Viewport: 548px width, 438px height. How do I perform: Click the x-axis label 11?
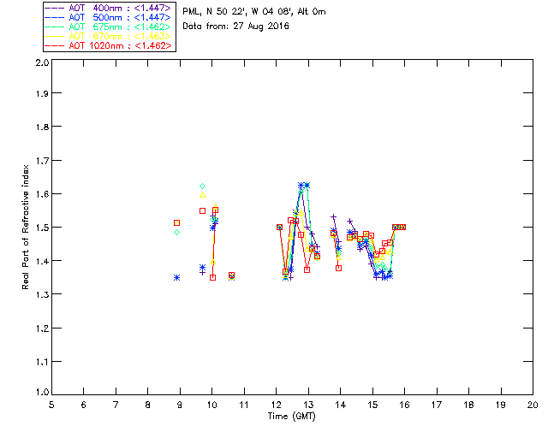click(x=244, y=405)
